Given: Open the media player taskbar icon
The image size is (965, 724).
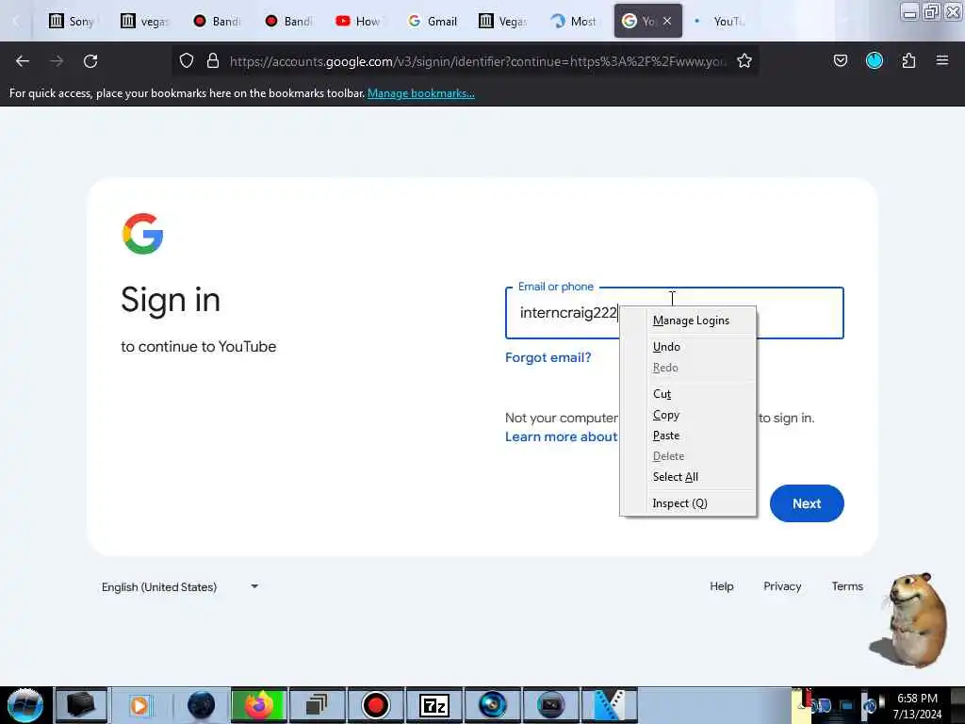Looking at the screenshot, I should coord(139,705).
